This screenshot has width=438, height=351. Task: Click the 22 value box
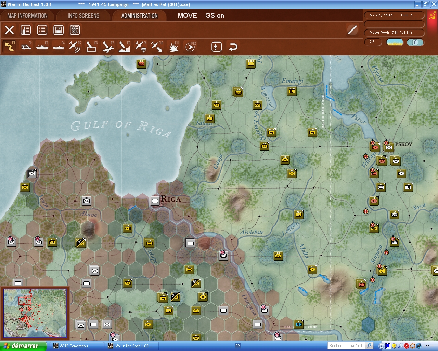[x=374, y=42]
